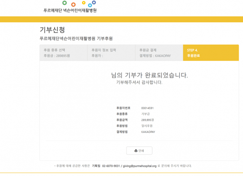The width and height of the screenshot is (243, 176).
Task: Click the 02-6070-9031 phone number
Action: pos(111,166)
